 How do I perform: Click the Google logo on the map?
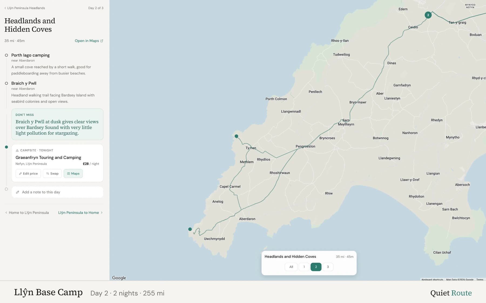pyautogui.click(x=119, y=278)
